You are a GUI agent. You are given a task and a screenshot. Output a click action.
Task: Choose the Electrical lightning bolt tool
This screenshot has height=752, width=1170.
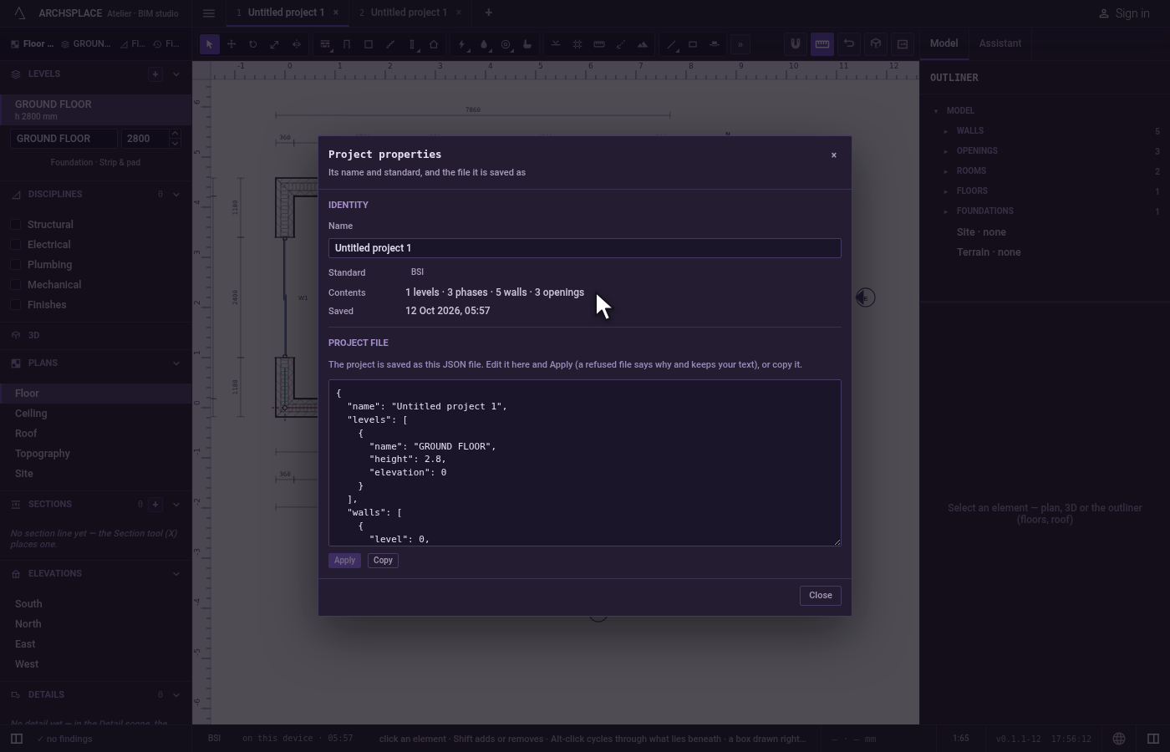462,44
